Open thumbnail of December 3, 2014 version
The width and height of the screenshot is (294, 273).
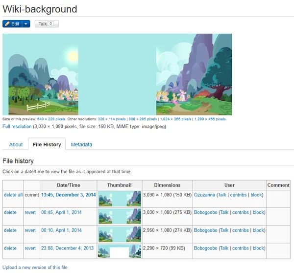coord(120,199)
